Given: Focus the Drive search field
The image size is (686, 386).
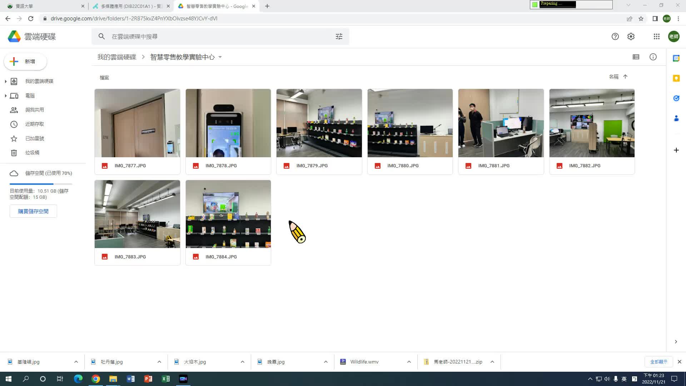Looking at the screenshot, I should [x=220, y=36].
